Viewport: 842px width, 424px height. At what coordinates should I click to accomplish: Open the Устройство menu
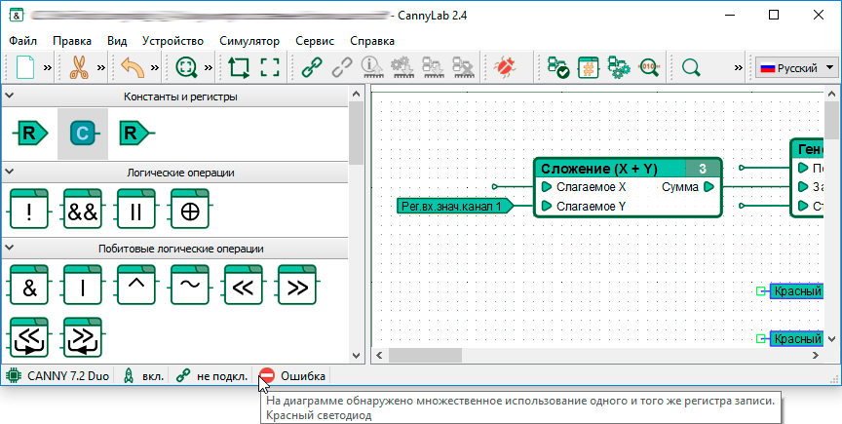[x=172, y=41]
